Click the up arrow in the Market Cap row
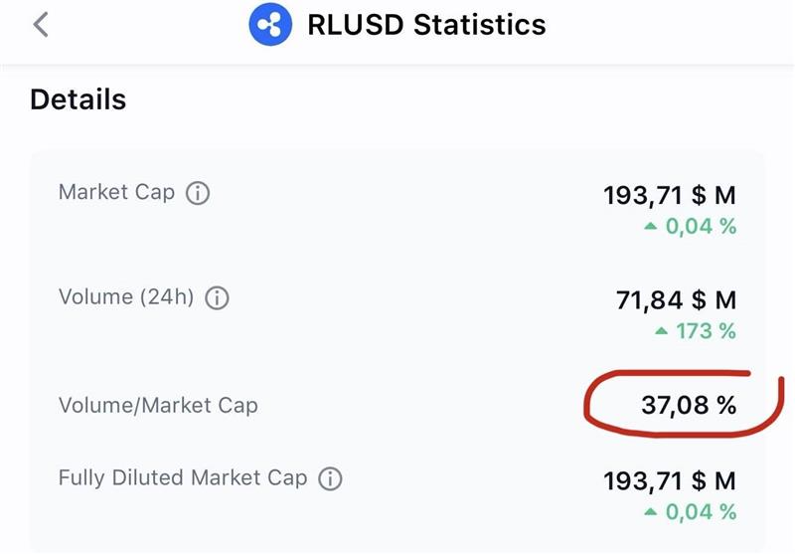 pos(651,227)
